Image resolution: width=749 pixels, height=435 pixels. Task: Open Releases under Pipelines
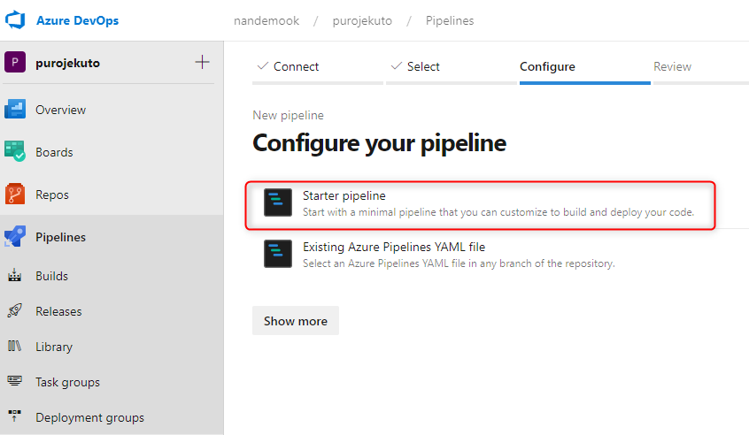pos(58,311)
